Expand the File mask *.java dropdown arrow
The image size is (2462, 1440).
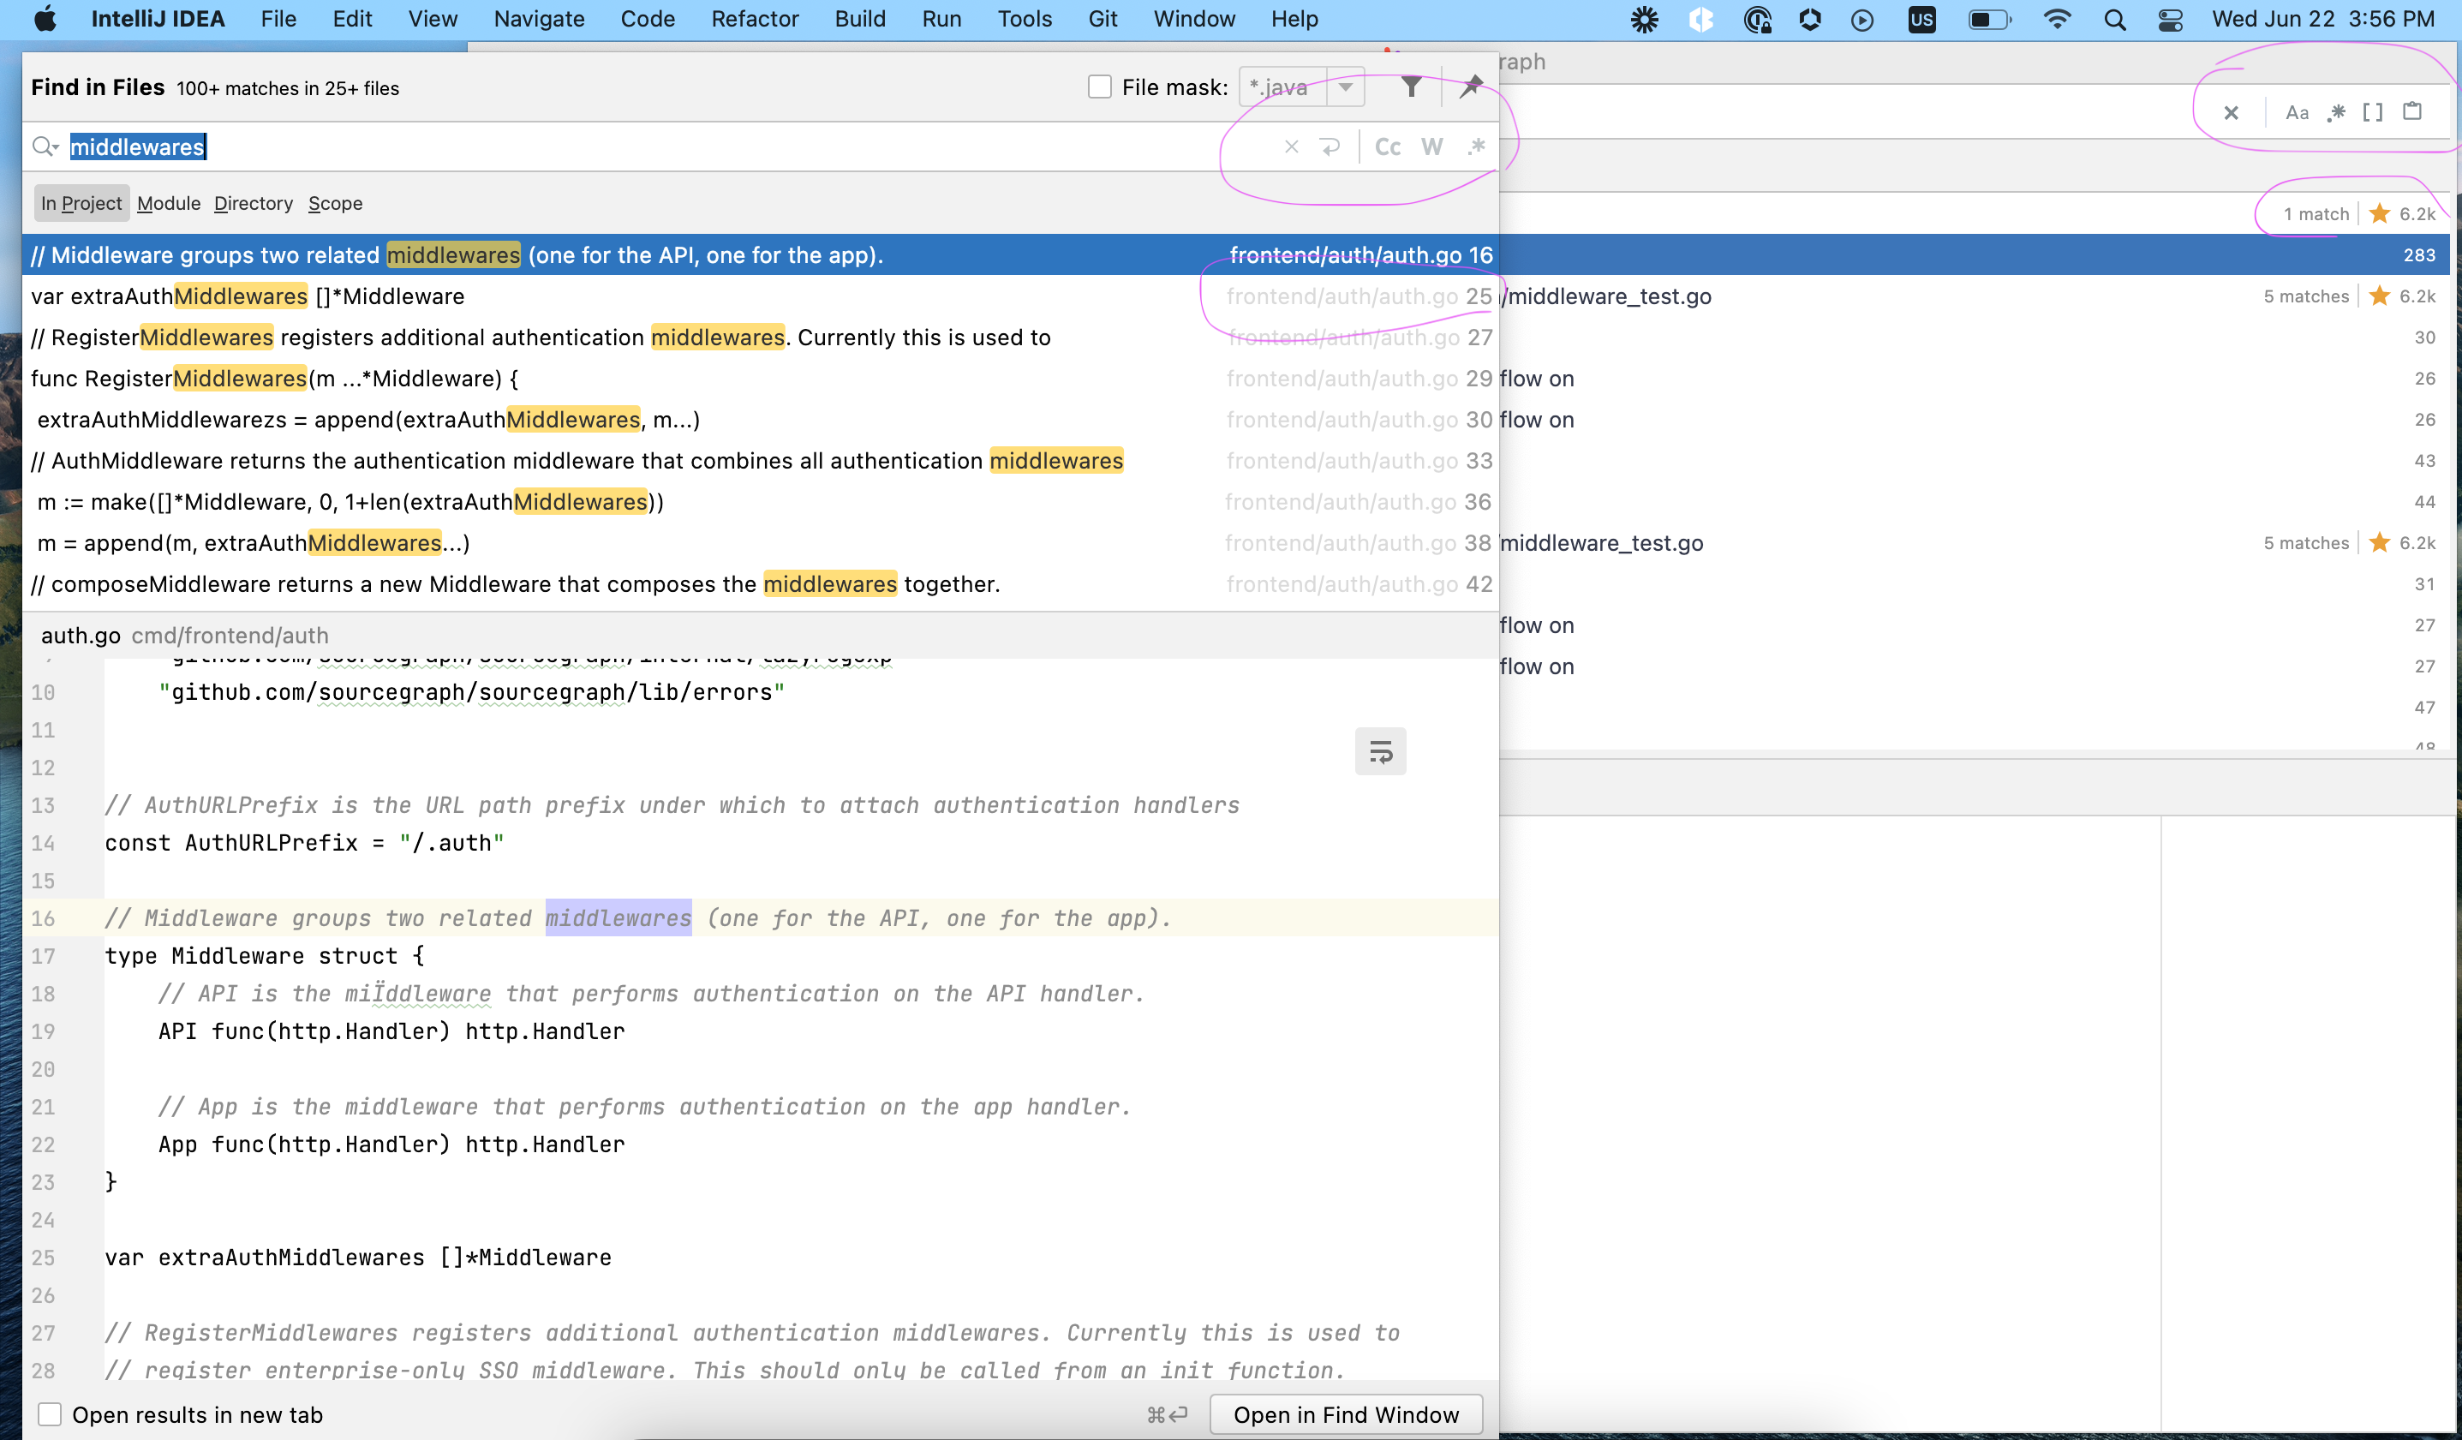(x=1345, y=87)
